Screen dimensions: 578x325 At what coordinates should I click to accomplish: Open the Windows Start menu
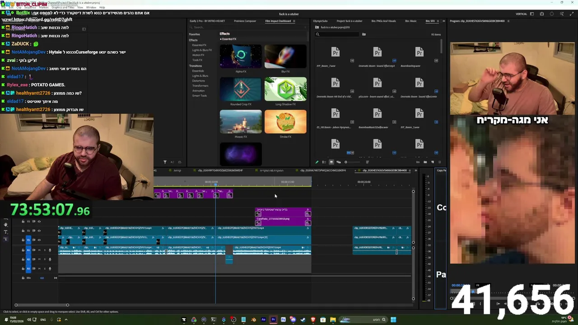(393, 320)
